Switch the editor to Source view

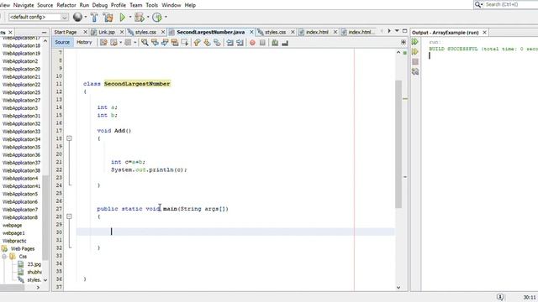[62, 42]
